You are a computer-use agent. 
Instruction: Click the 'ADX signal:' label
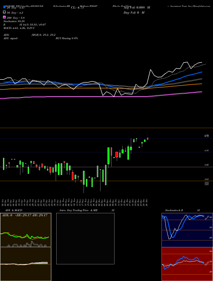[x=11, y=38]
